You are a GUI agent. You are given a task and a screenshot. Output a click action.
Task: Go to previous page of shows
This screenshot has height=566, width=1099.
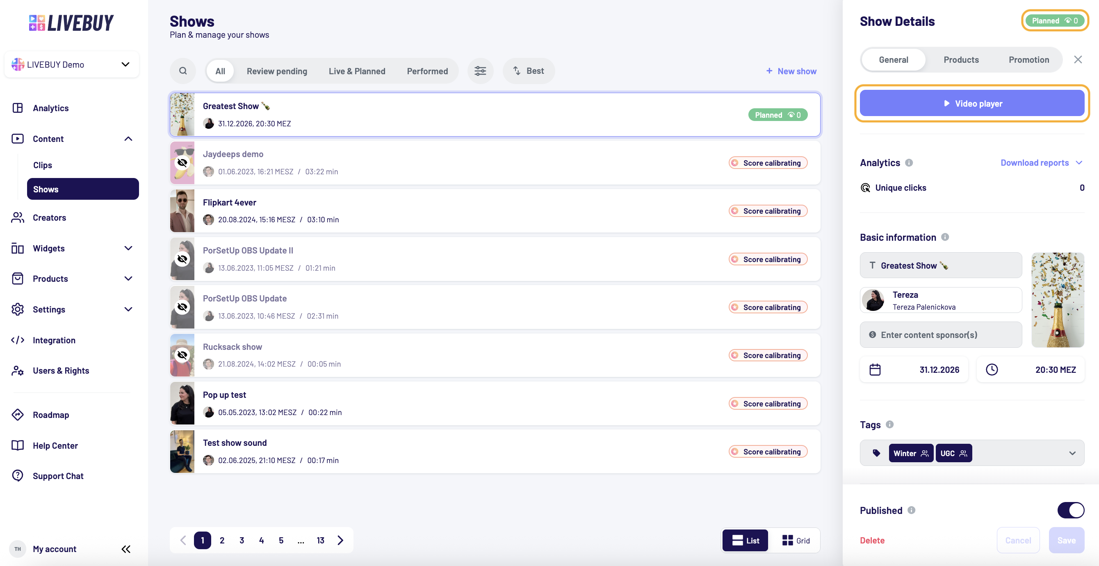[x=183, y=541]
